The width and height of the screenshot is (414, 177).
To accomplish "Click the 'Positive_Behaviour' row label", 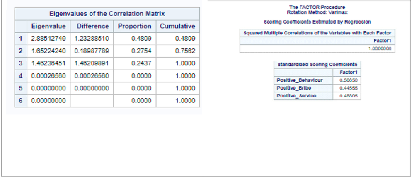I will [303, 80].
